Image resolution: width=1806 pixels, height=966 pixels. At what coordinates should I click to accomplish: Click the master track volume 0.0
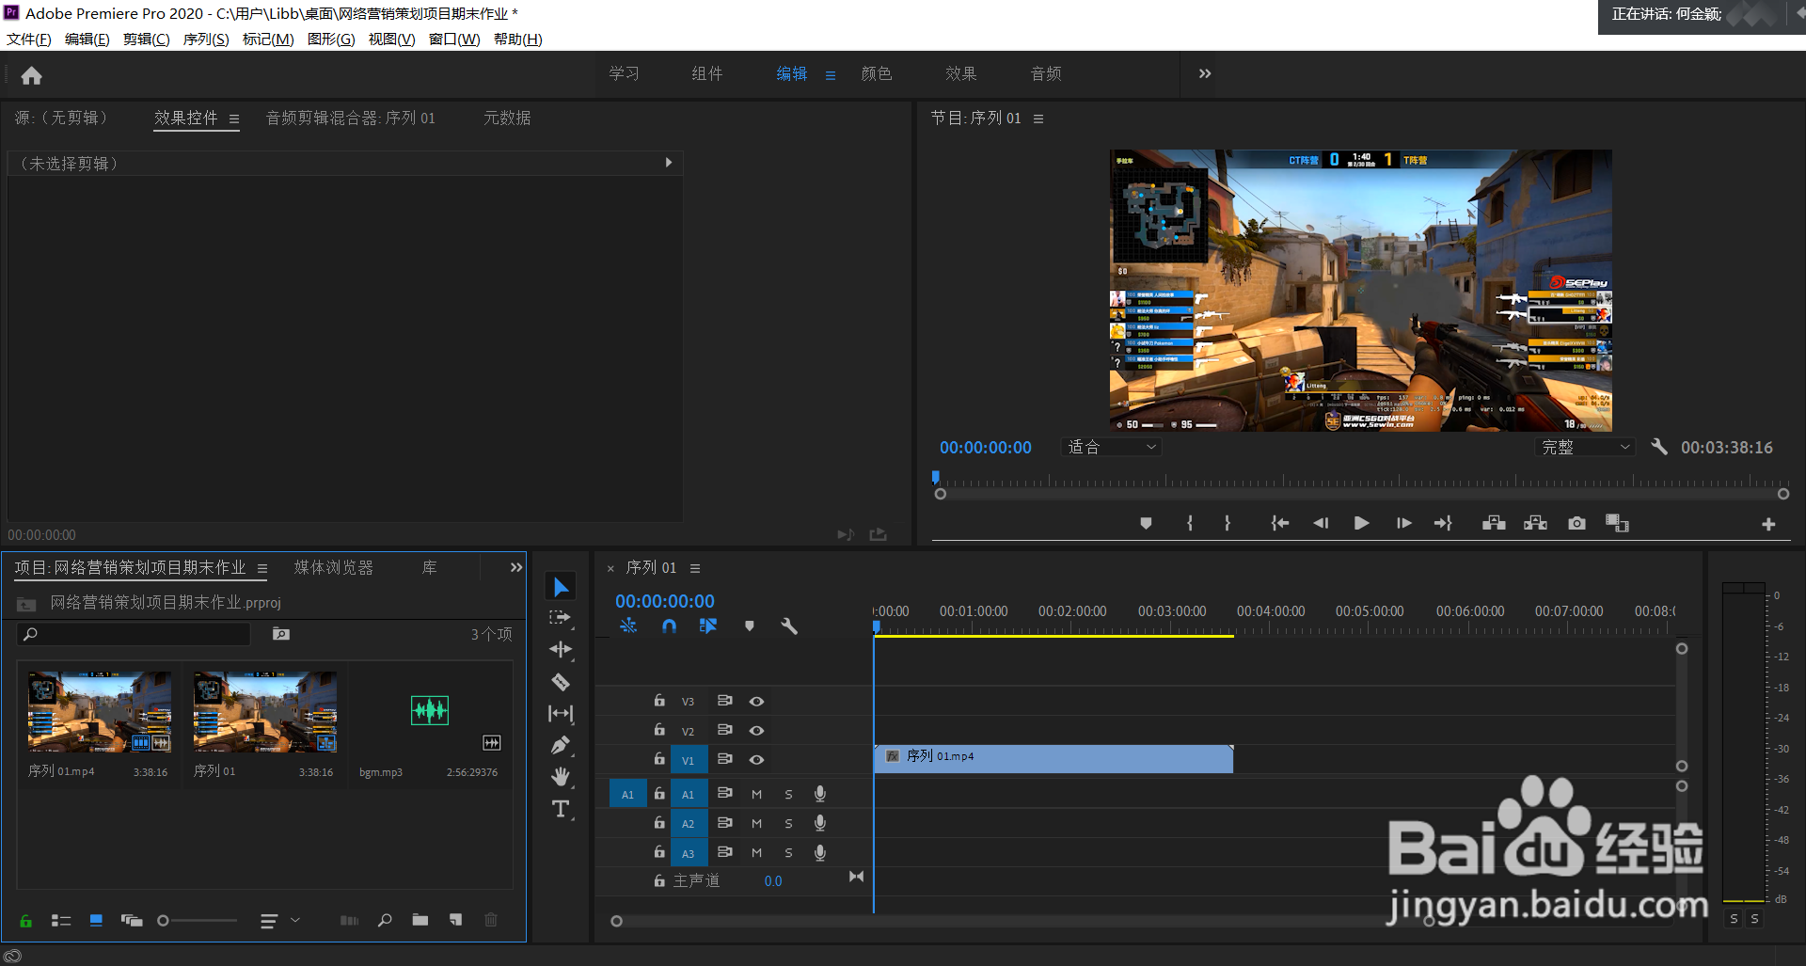click(x=773, y=881)
